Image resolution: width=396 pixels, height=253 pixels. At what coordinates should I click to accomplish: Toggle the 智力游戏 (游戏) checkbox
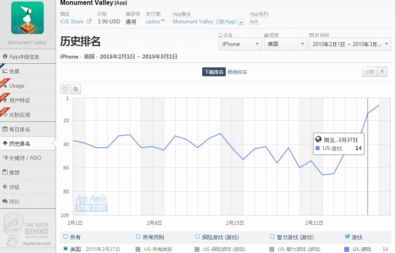click(x=272, y=236)
